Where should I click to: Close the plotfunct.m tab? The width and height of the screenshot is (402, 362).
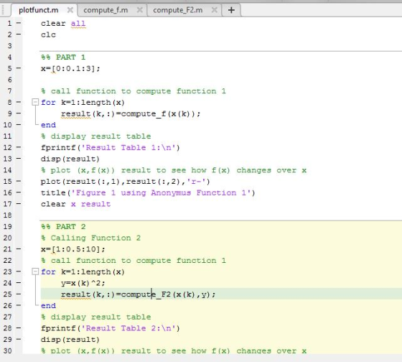click(x=70, y=10)
